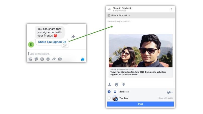Open the shared link preview photo
Screen dimensions: 203x114
(x=141, y=51)
